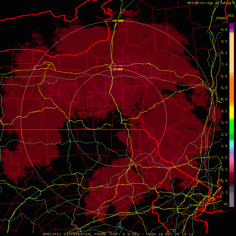The width and height of the screenshot is (236, 236).
Task: Click the [PHAS] units label
Action: click(x=222, y=18)
